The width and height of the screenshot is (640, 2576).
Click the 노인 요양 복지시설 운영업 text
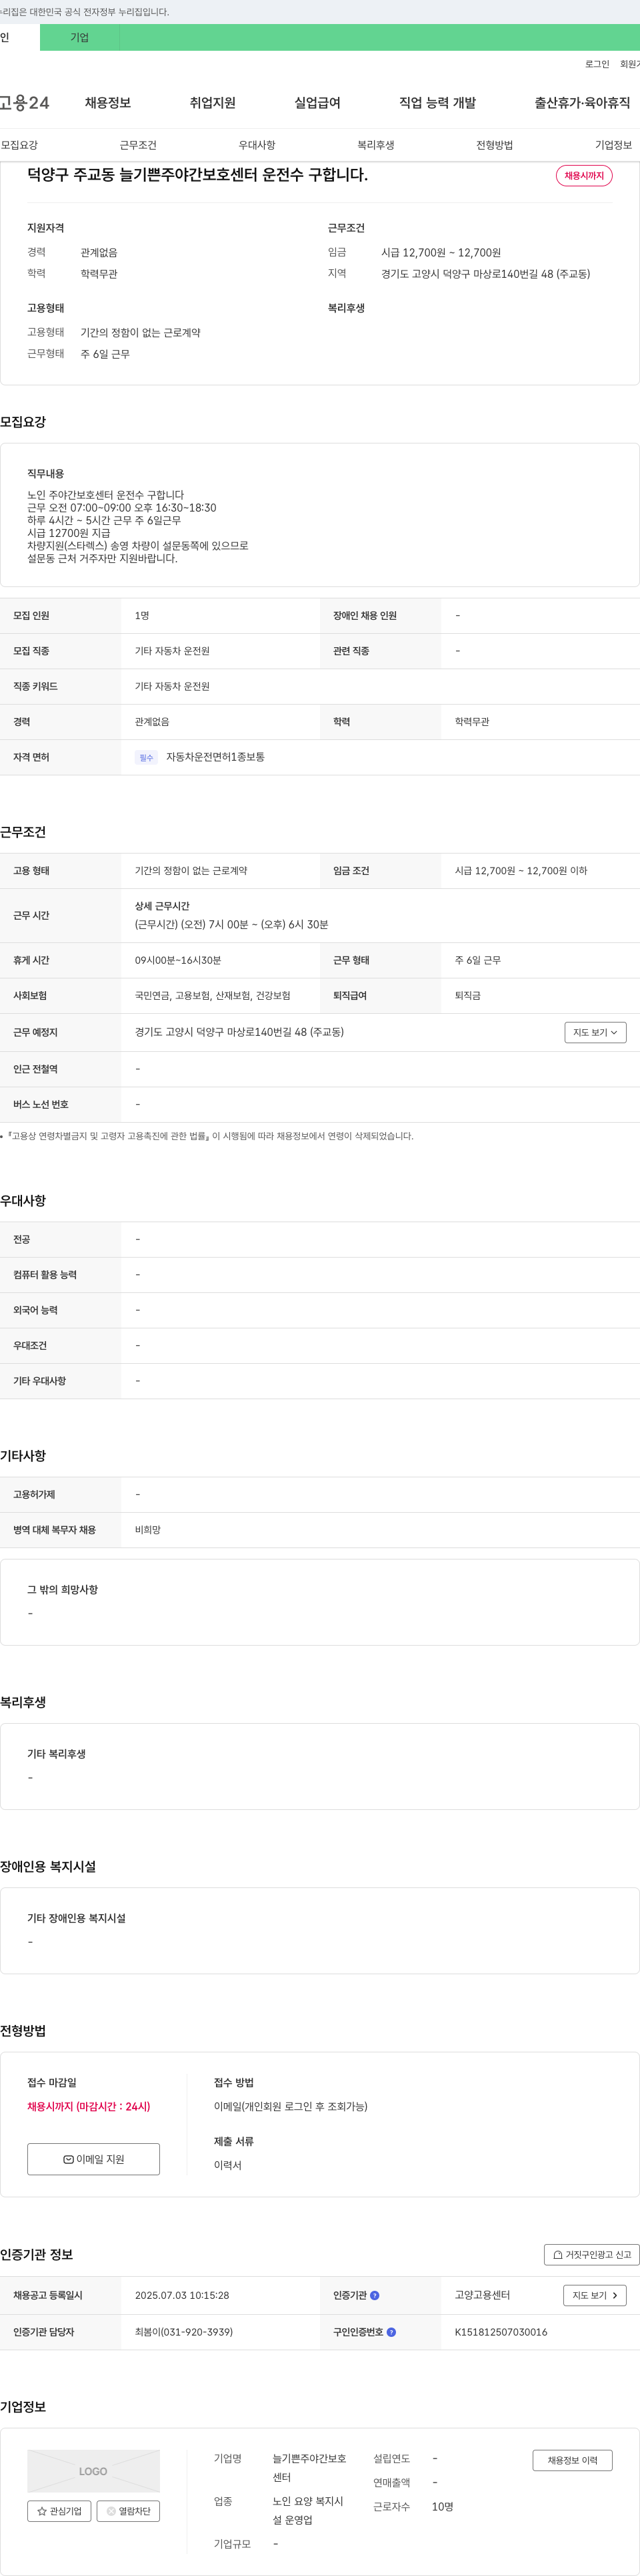click(309, 2510)
